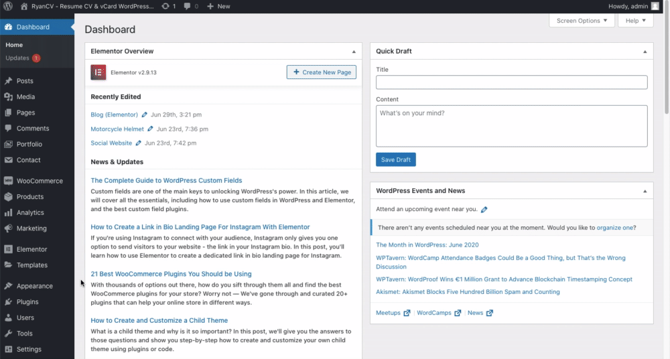Open Akismet Blocks Five Hundred Billion Spam link

click(468, 292)
